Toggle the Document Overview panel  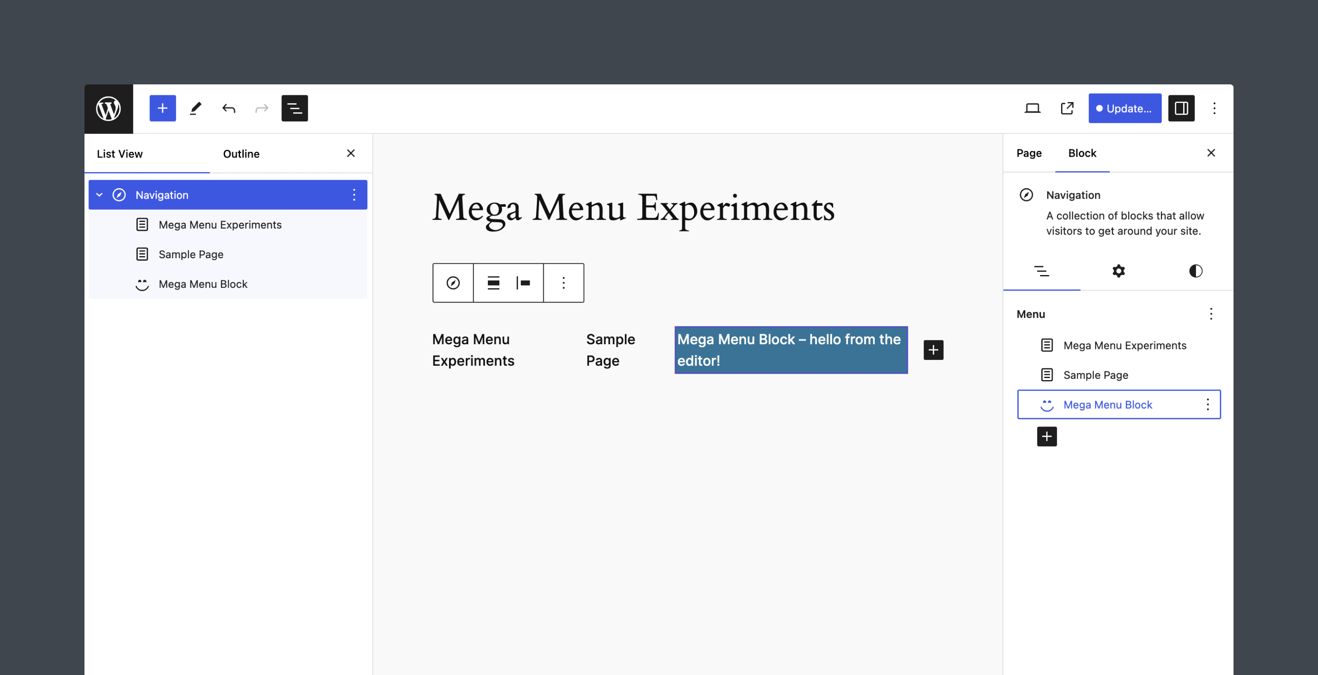[x=295, y=108]
